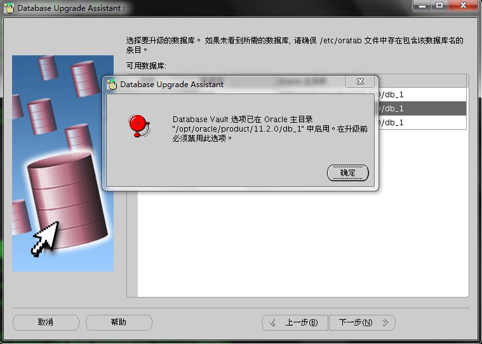The height and width of the screenshot is (344, 482).
Task: Open help with the 帮助 button
Action: pyautogui.click(x=119, y=322)
